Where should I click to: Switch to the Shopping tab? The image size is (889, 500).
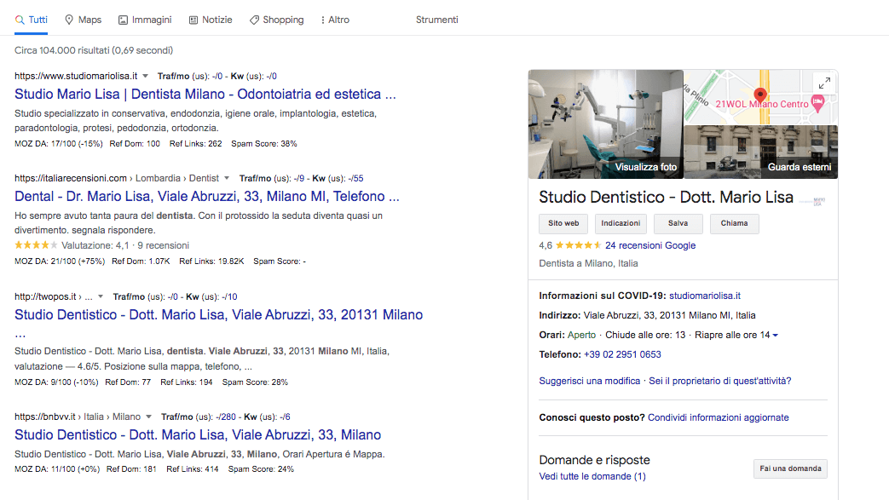(x=277, y=20)
